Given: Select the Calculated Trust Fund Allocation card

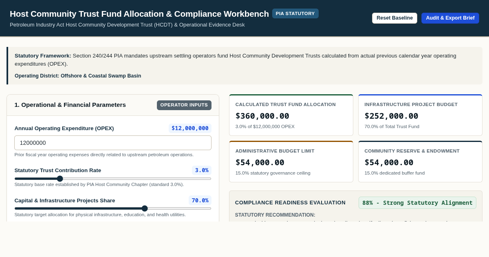Looking at the screenshot, I should click(x=291, y=115).
